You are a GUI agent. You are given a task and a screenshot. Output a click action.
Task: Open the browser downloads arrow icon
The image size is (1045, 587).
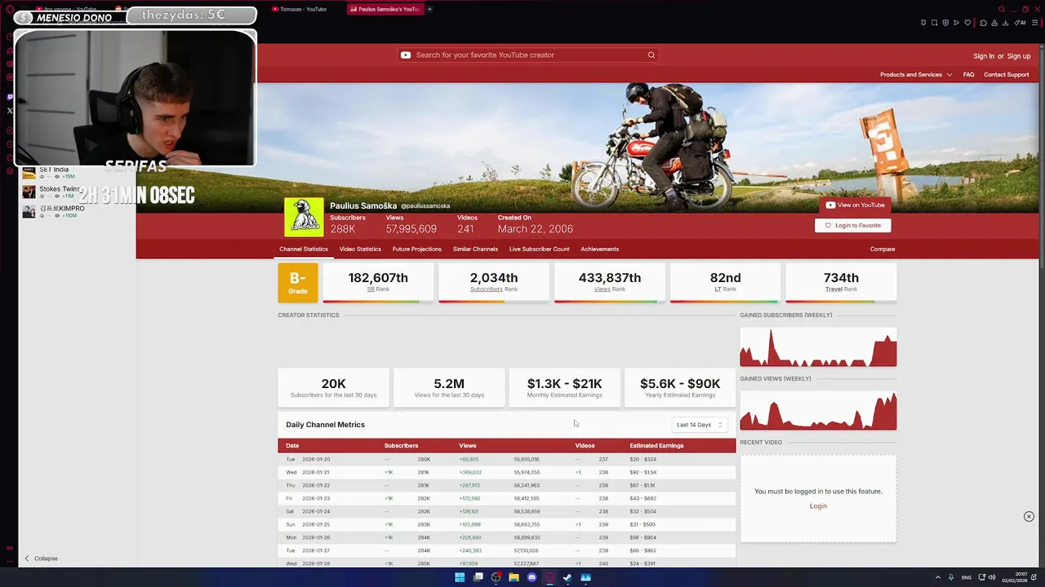click(1004, 23)
